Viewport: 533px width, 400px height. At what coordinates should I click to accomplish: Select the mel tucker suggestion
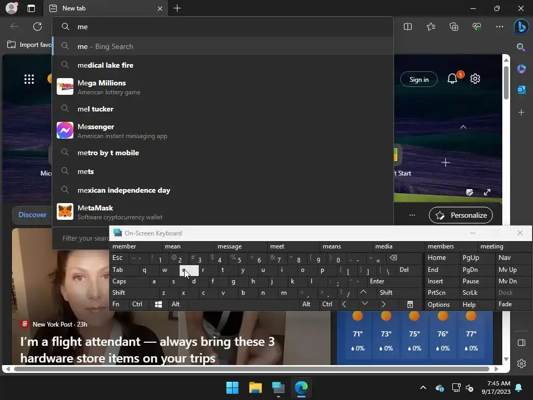223,109
